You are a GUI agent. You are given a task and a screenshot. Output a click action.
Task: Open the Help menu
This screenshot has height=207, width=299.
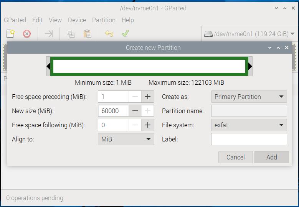tap(128, 20)
